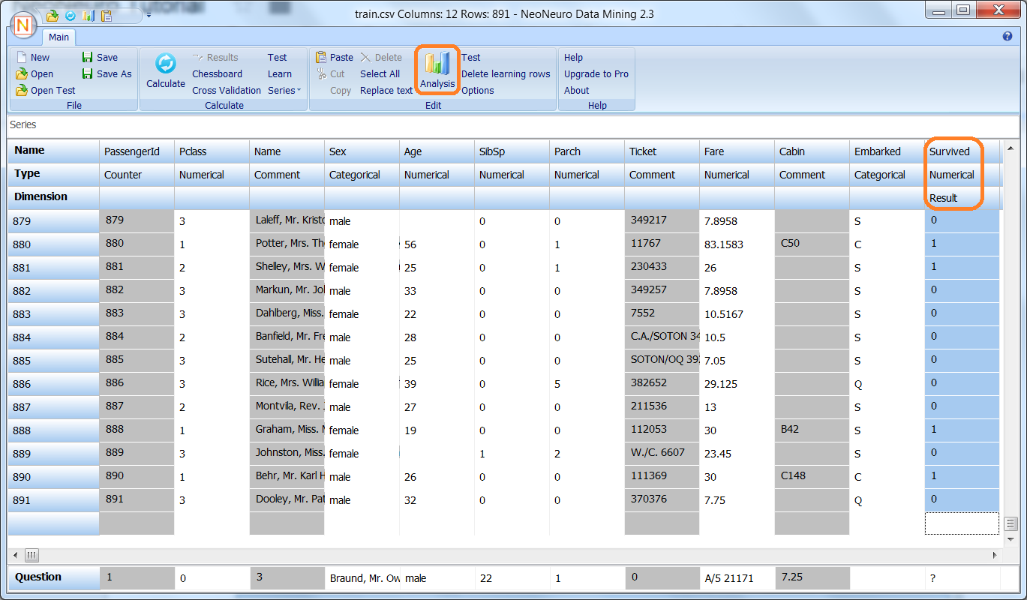Click the horizontal scrollbar's left arrow

pyautogui.click(x=14, y=555)
